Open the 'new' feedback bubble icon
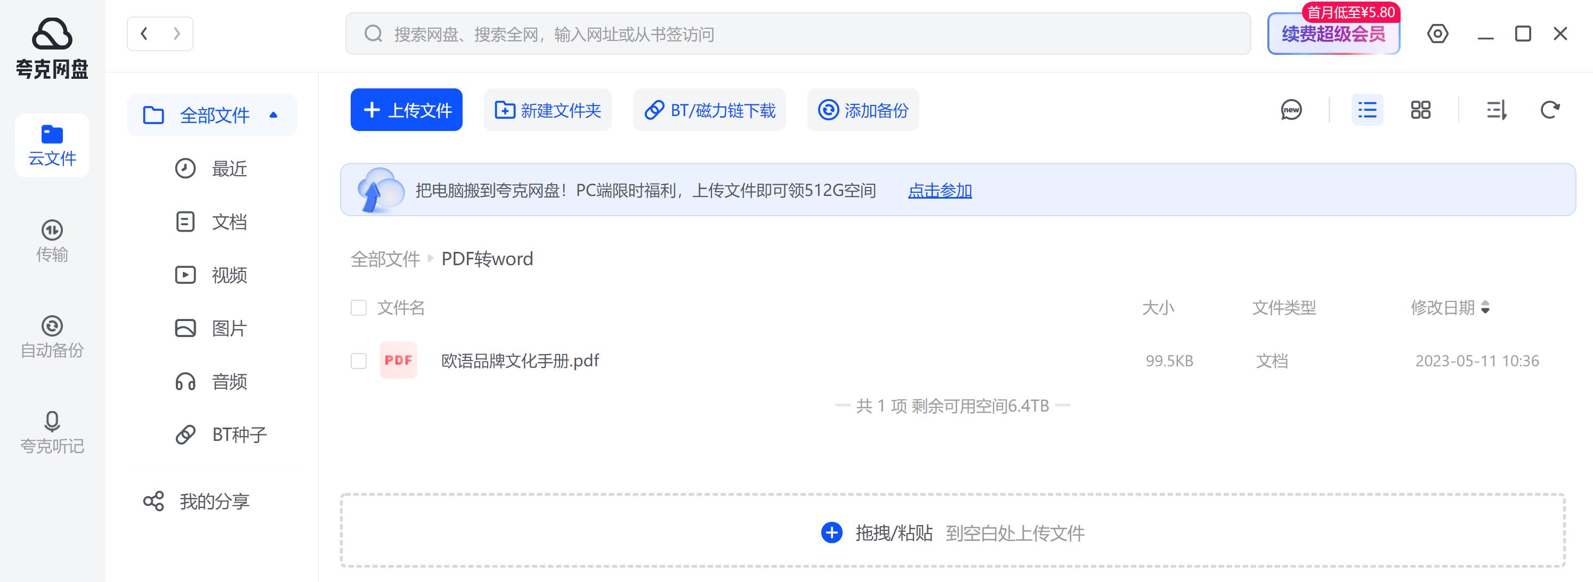Image resolution: width=1593 pixels, height=582 pixels. click(1292, 110)
